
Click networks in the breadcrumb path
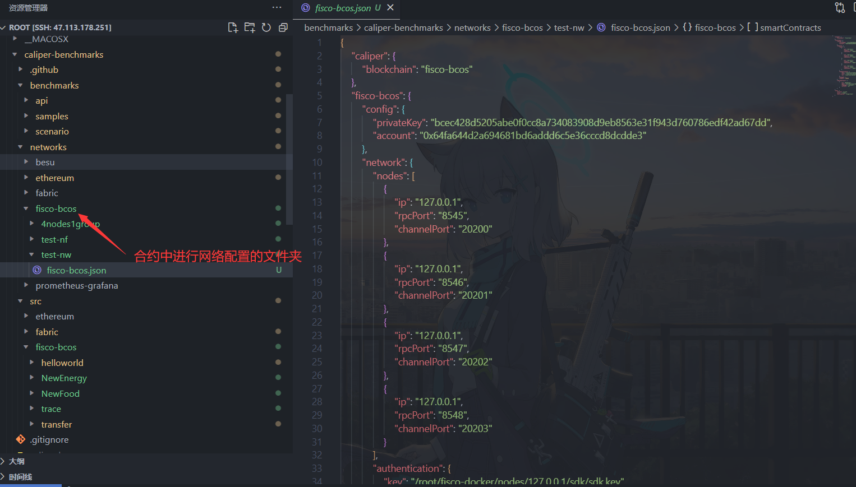click(x=472, y=27)
